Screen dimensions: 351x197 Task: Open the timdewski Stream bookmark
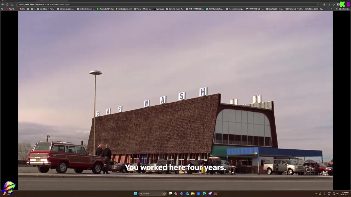coord(85,9)
